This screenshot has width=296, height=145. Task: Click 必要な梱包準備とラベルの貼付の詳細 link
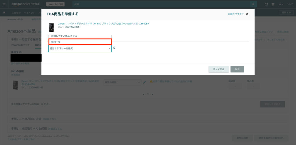(x=173, y=82)
